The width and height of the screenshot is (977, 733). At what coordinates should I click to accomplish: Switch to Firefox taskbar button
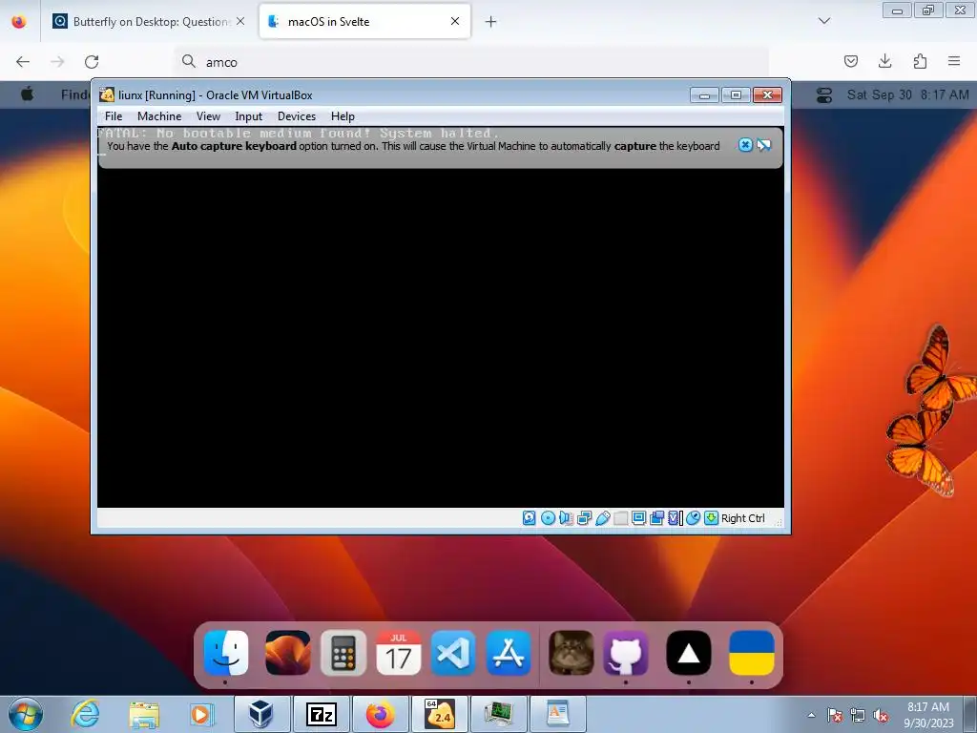(380, 714)
